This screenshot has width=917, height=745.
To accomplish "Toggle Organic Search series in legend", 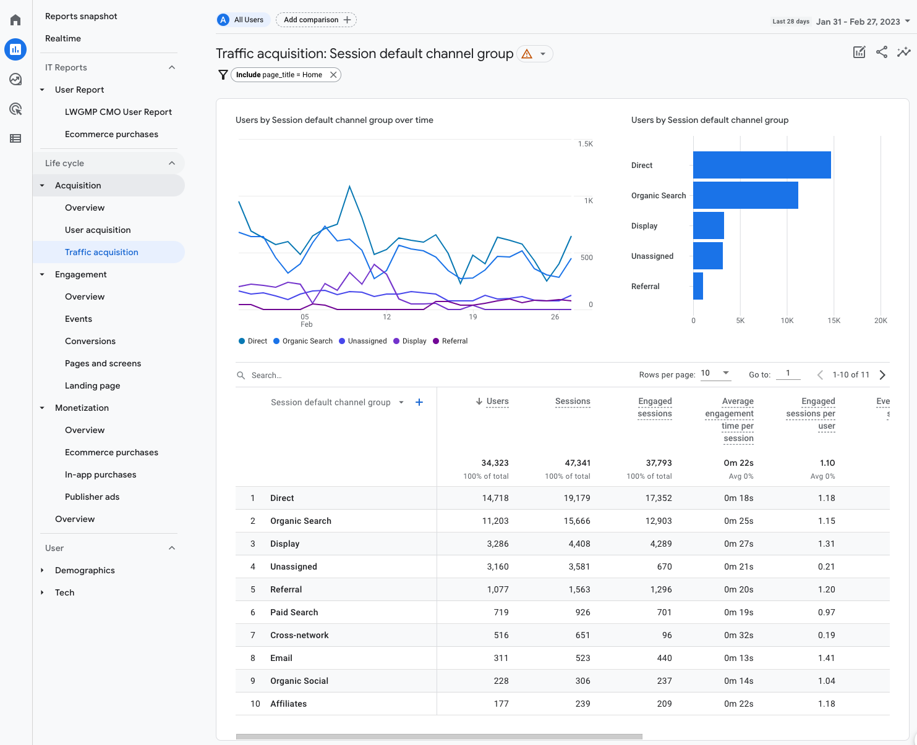I will [303, 341].
